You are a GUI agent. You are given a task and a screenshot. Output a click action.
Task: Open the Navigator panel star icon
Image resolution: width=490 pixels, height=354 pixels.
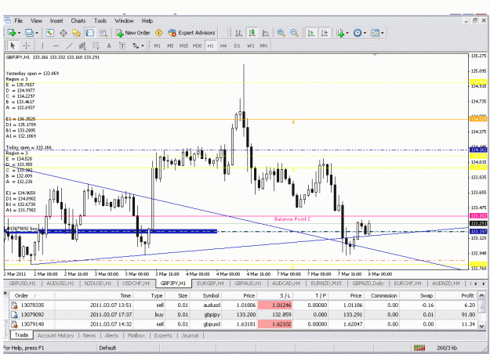coord(76,33)
